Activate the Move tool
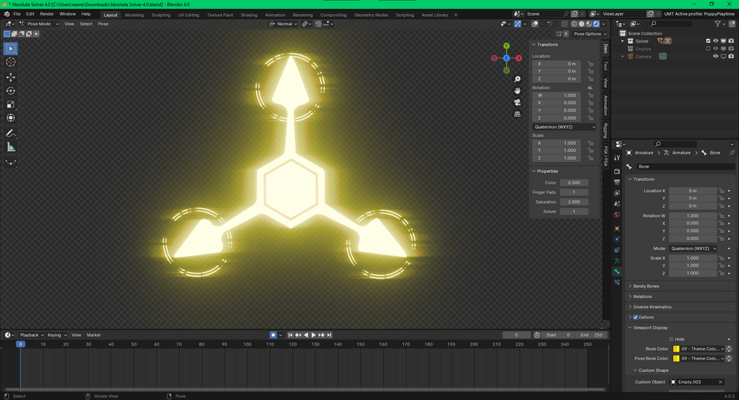739x400 pixels. tap(11, 77)
